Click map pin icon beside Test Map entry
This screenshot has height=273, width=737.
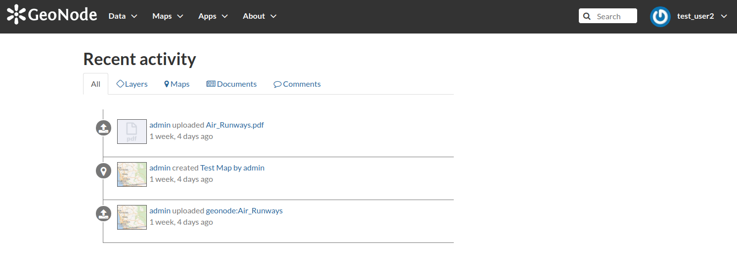click(x=103, y=171)
